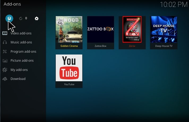Click the available updates count 0
Image resolution: width=189 pixels, height=122 pixels.
tap(26, 18)
